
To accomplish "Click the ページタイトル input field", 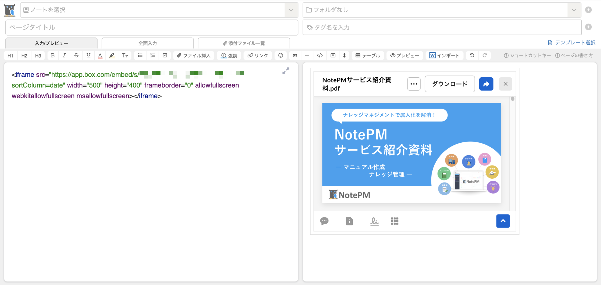I will pos(152,27).
